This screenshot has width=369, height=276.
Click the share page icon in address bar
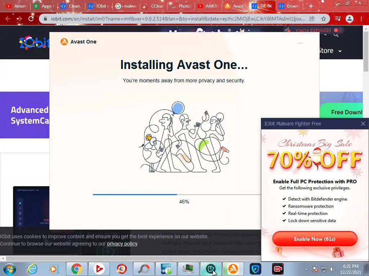312,19
